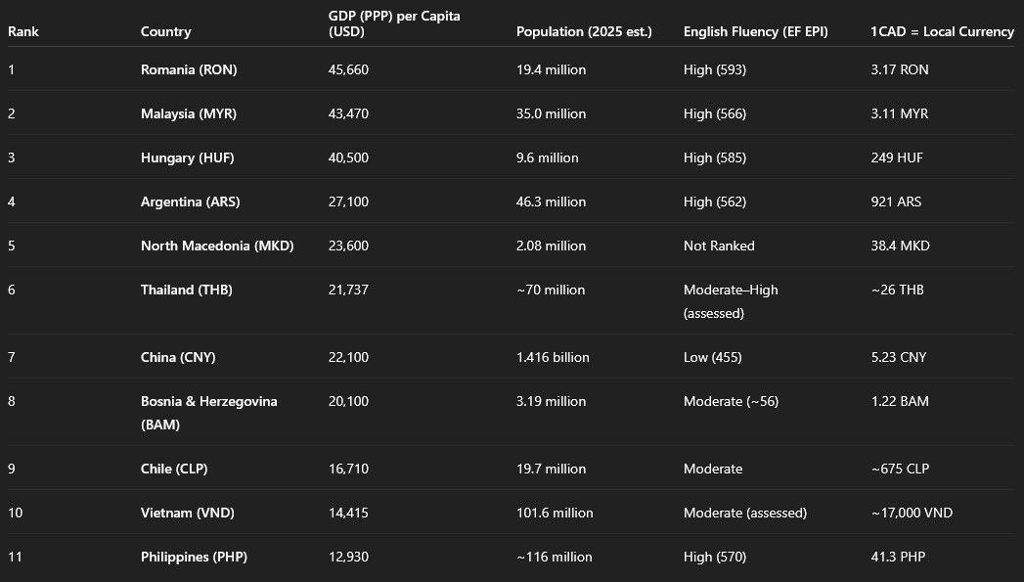This screenshot has width=1024, height=582.
Task: Click the Country column header
Action: click(166, 31)
